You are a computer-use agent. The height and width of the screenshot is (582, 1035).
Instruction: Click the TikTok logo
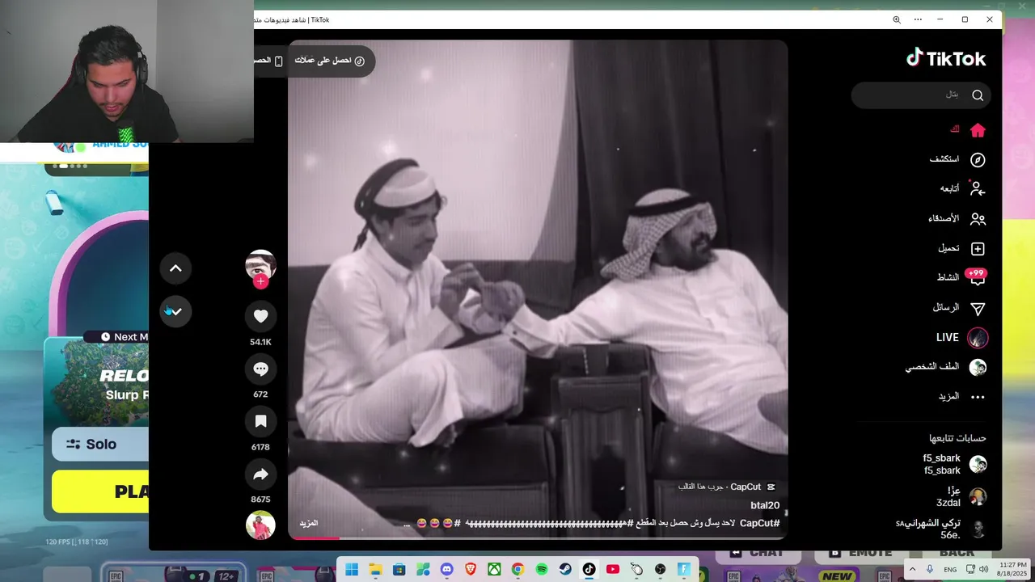(946, 58)
